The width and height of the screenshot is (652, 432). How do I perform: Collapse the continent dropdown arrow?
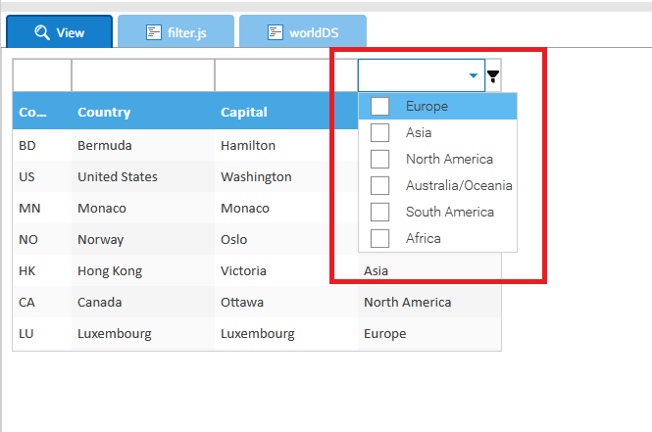(474, 75)
